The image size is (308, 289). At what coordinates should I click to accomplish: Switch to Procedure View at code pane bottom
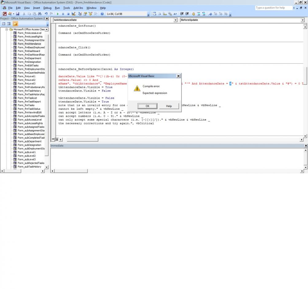pyautogui.click(x=53, y=139)
